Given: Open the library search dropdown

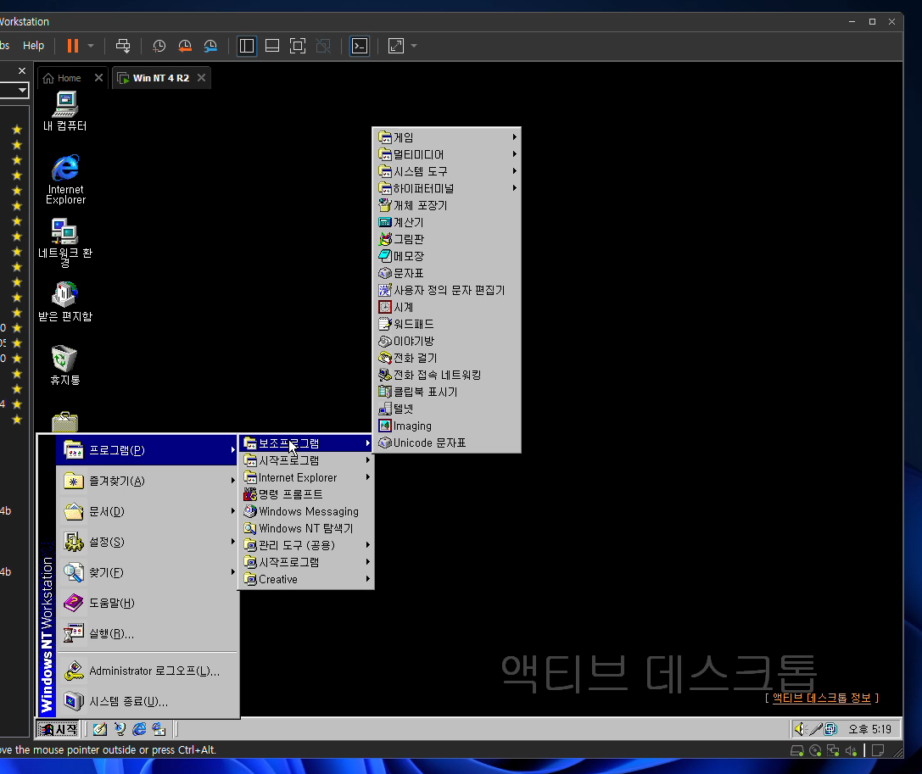Looking at the screenshot, I should click(22, 90).
